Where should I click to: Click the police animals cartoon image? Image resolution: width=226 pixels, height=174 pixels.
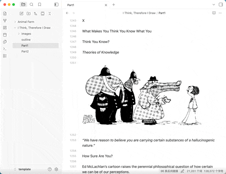(x=142, y=95)
